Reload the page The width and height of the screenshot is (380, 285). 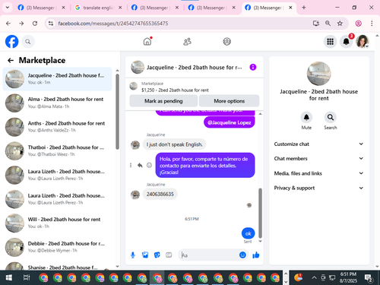click(x=35, y=24)
